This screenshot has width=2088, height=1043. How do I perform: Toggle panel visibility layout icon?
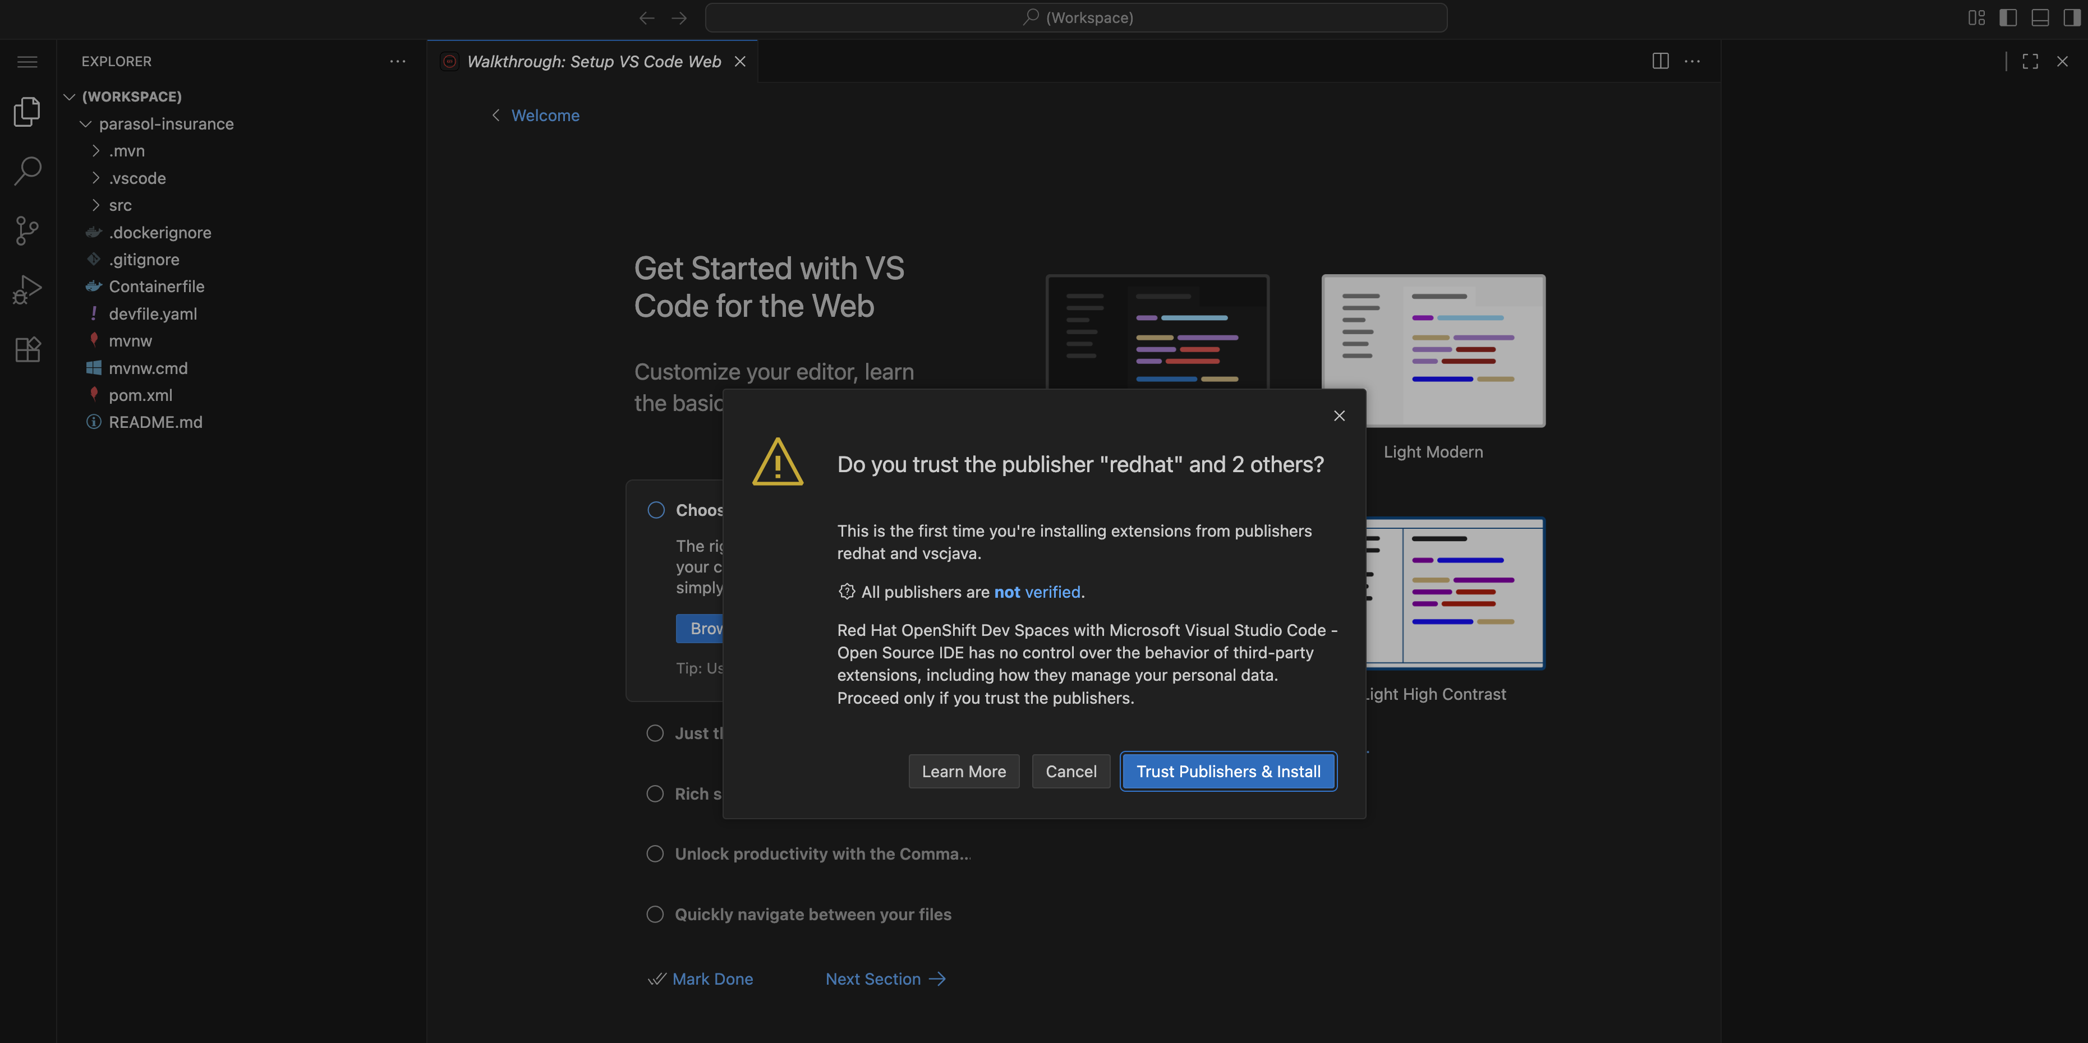pos(2039,18)
